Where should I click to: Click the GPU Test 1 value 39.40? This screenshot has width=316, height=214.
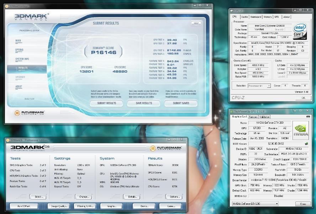point(172,40)
